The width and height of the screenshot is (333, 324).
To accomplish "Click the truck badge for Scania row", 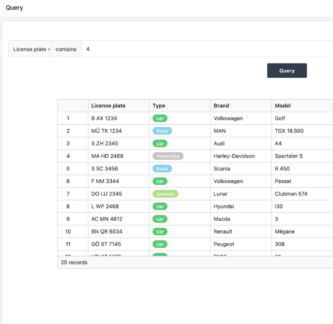I will click(162, 169).
